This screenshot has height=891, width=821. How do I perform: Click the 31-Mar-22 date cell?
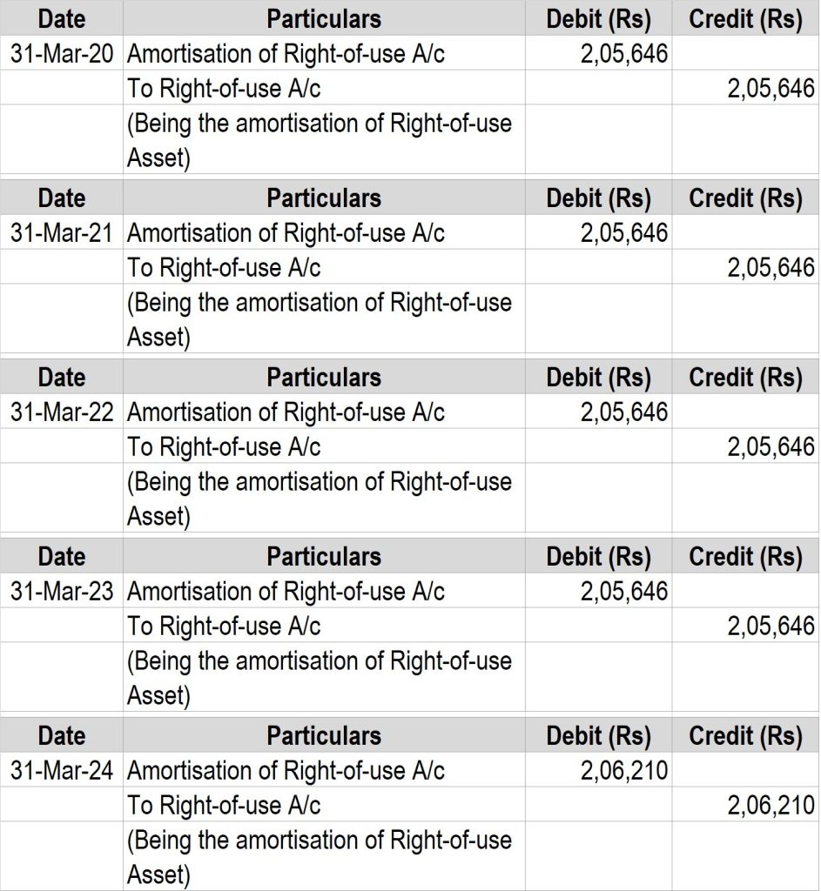62,412
